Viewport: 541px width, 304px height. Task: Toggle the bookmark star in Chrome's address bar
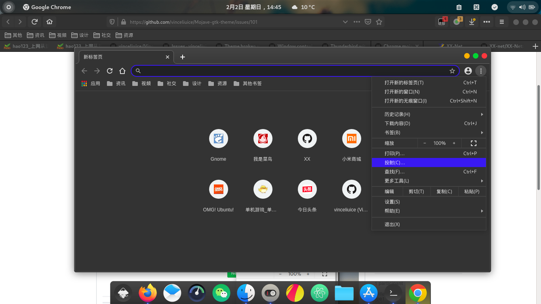coord(452,71)
